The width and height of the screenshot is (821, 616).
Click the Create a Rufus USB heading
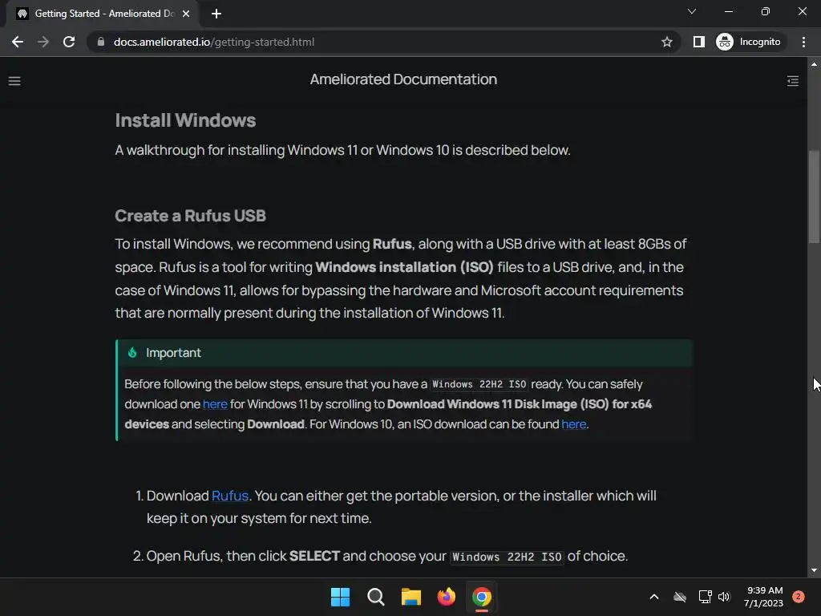[x=190, y=215]
